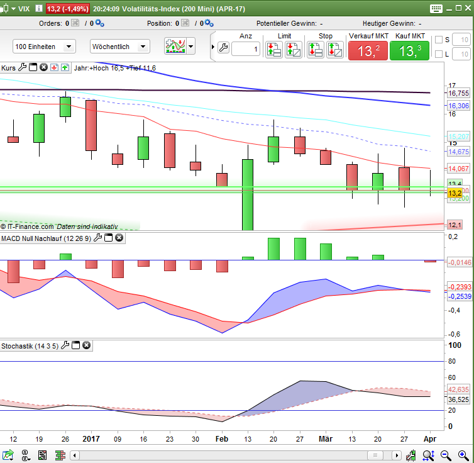Click the L value field showing 10

pos(461,54)
